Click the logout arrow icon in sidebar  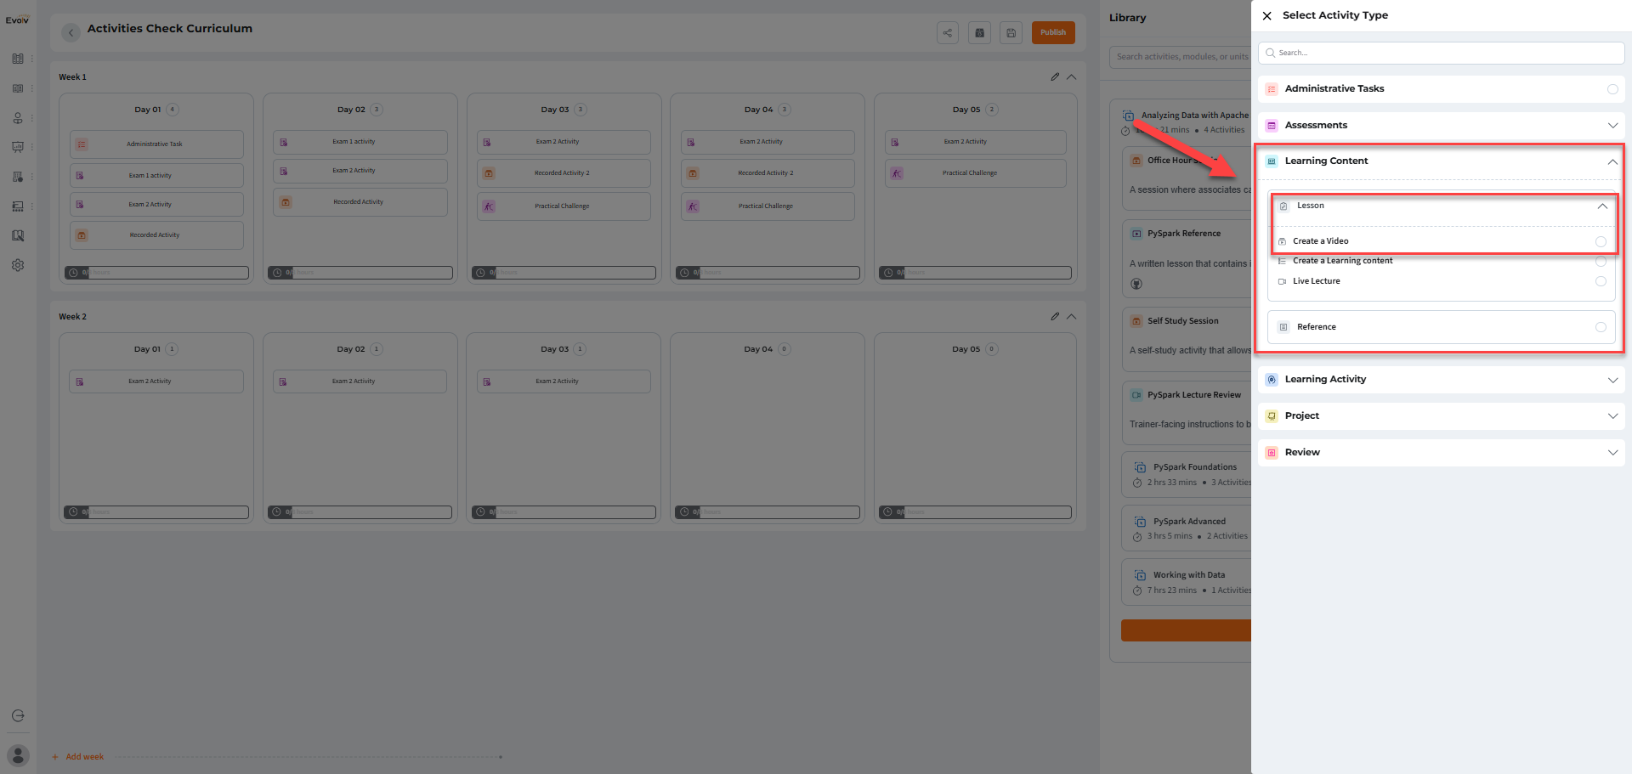tap(18, 715)
